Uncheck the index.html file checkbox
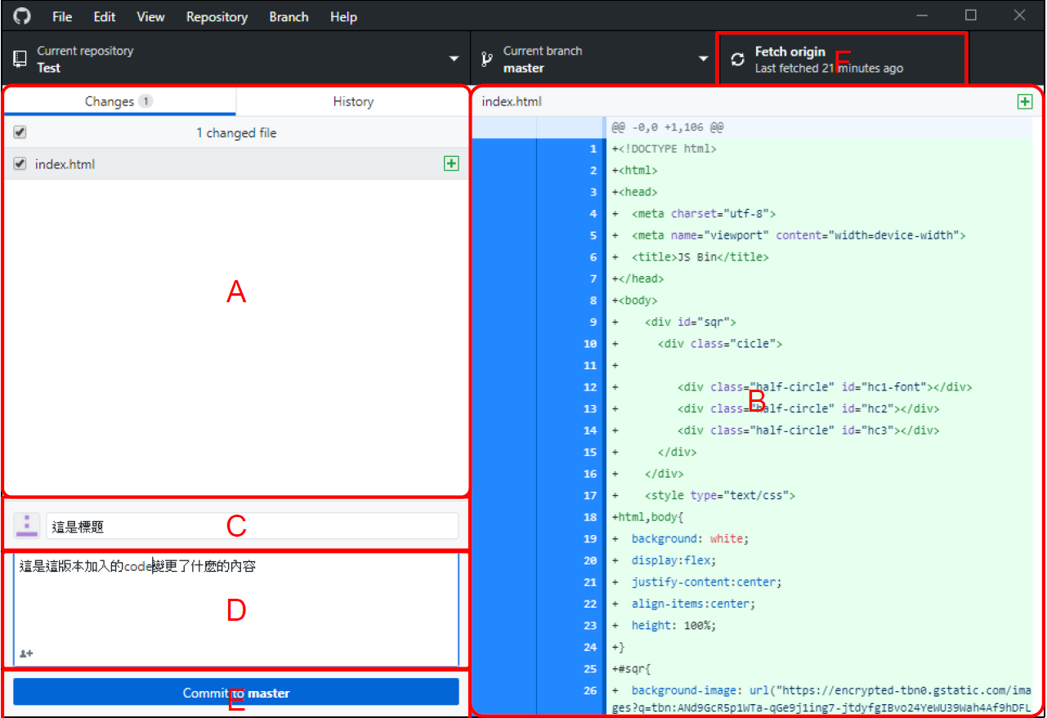The width and height of the screenshot is (1047, 718). [x=20, y=163]
